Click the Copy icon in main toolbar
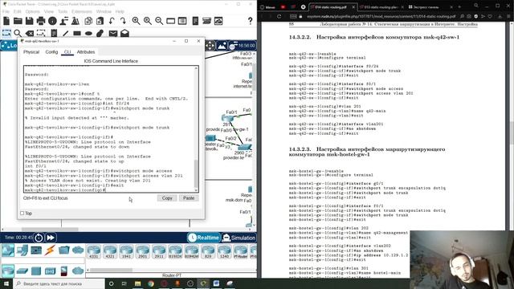The width and height of the screenshot is (514, 289). (x=88, y=21)
